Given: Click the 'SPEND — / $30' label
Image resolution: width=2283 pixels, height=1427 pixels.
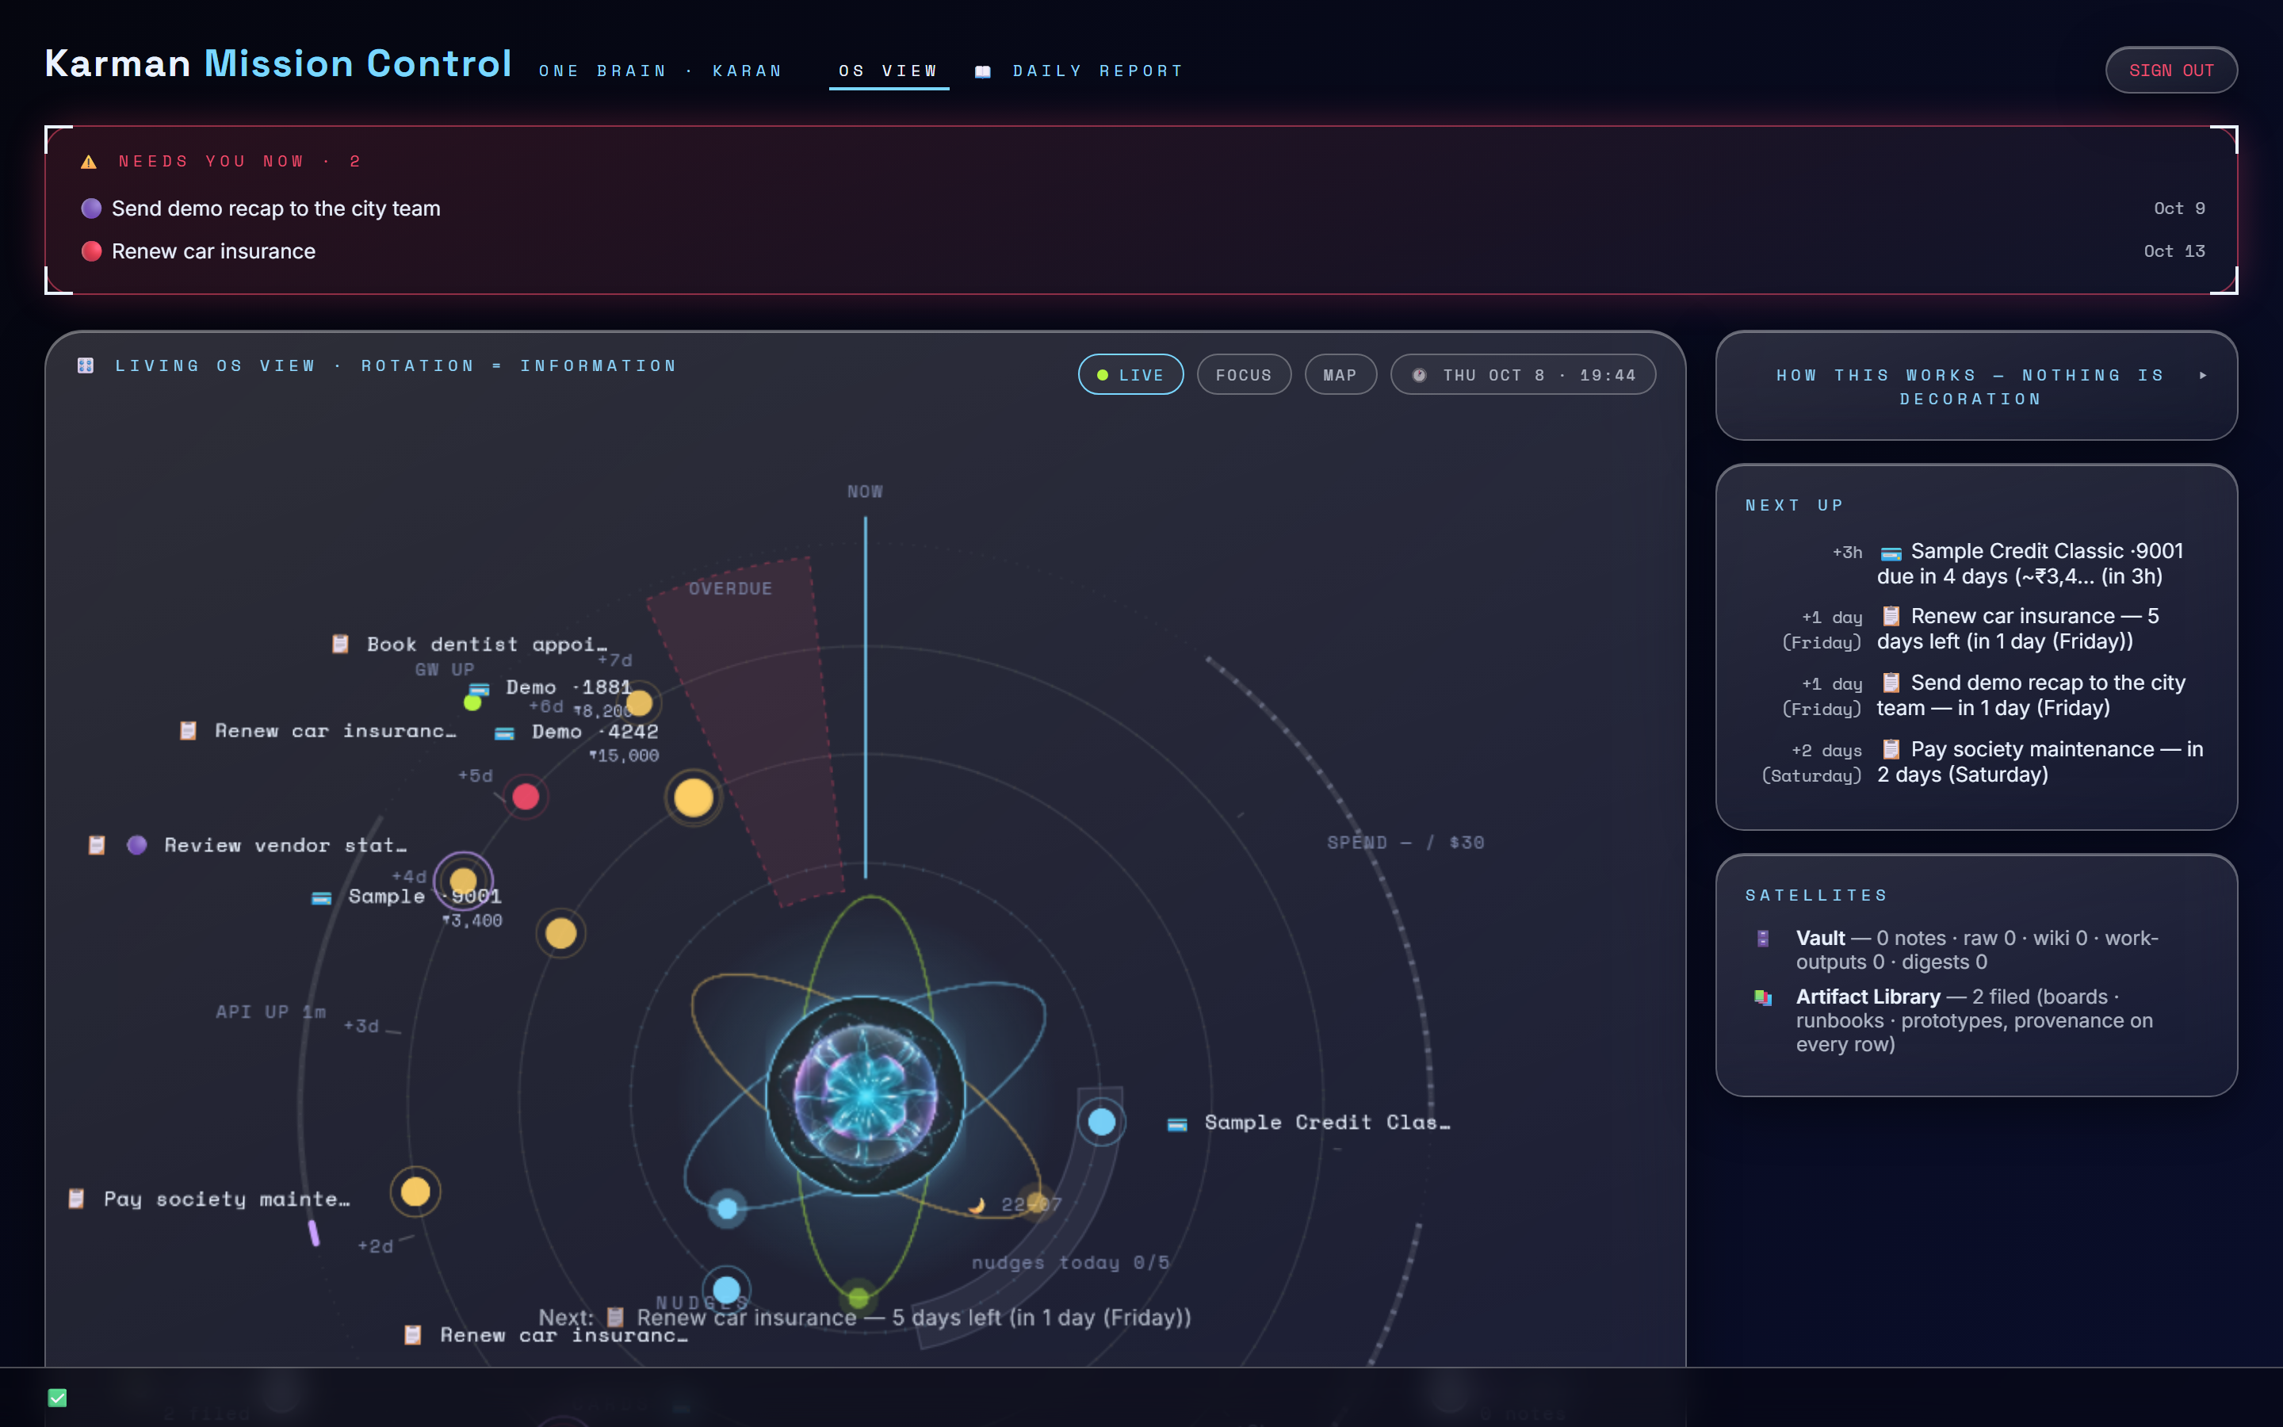Looking at the screenshot, I should (1405, 843).
